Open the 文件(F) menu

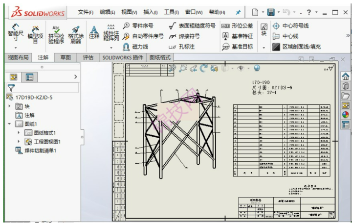click(x=86, y=12)
